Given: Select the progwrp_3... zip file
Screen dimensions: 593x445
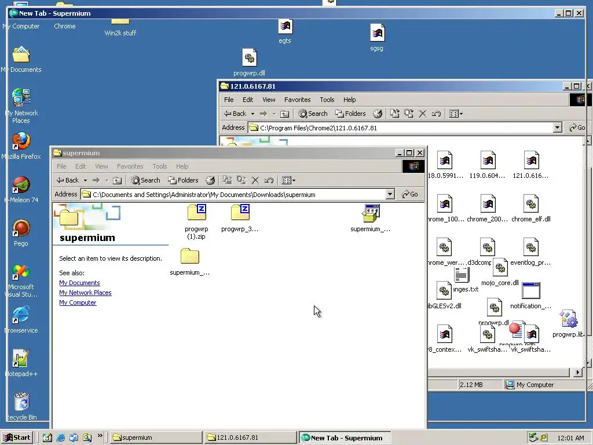Looking at the screenshot, I should click(240, 218).
